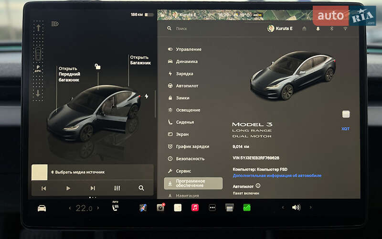The width and height of the screenshot is (382, 239).
Task: Open the car controls icon in dock
Action: pyautogui.click(x=42, y=208)
